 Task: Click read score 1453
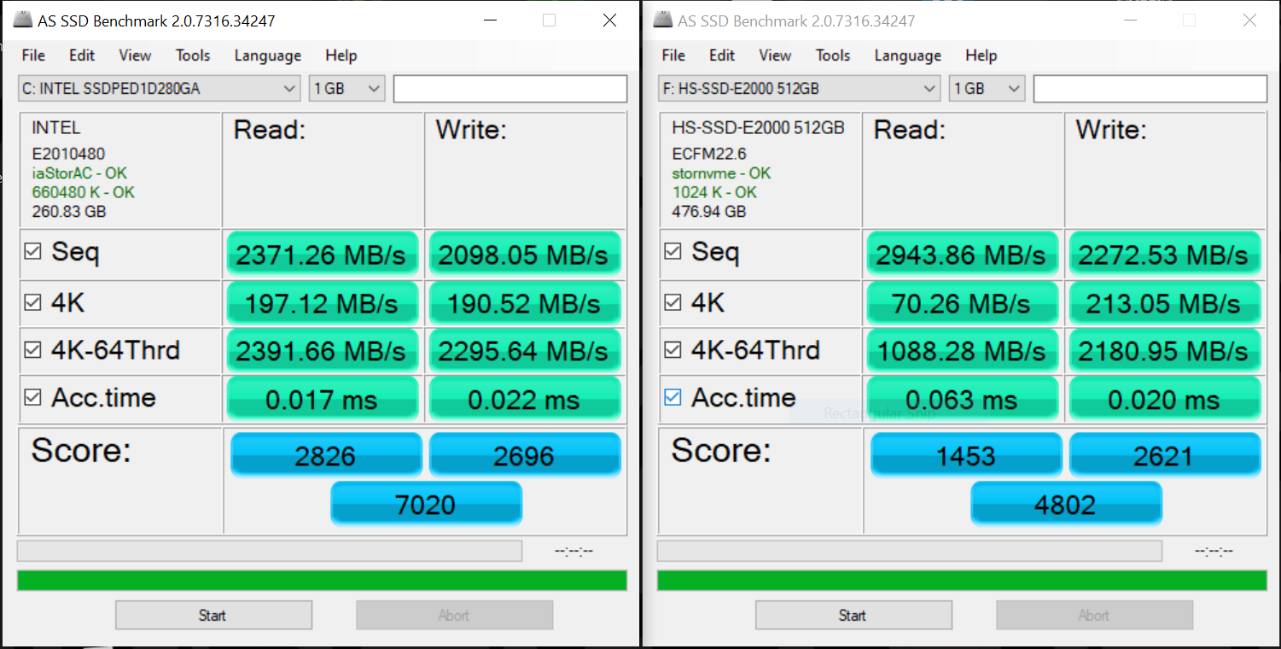coord(966,454)
